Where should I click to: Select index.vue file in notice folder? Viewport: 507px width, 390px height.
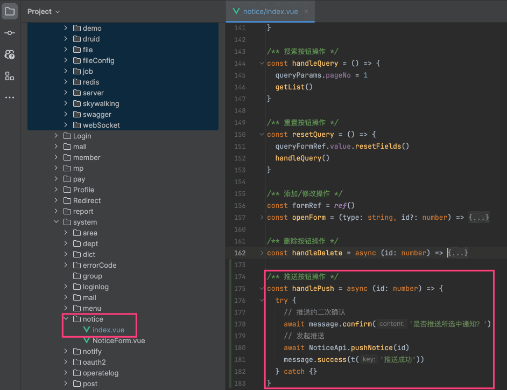[108, 330]
